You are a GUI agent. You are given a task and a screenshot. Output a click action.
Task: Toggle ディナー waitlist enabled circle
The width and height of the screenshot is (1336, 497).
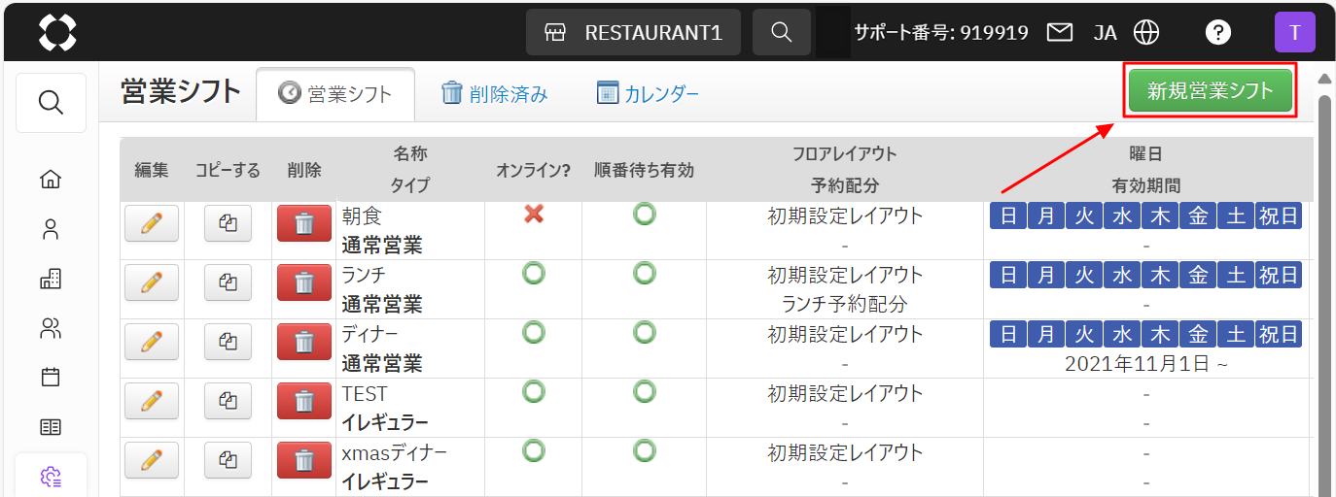click(x=644, y=333)
